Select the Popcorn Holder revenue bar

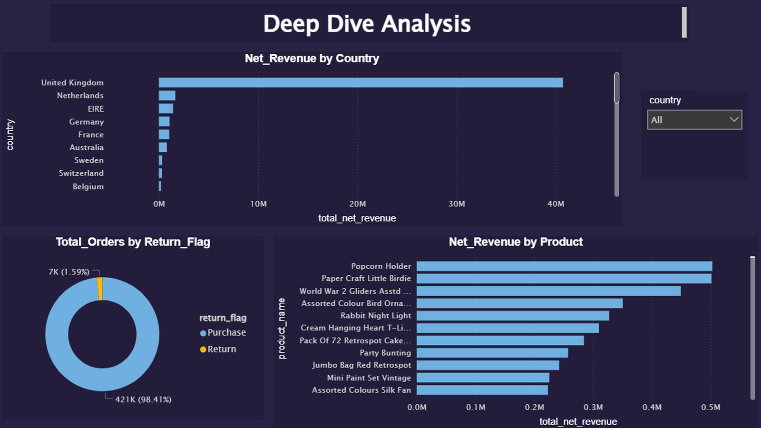pyautogui.click(x=565, y=266)
